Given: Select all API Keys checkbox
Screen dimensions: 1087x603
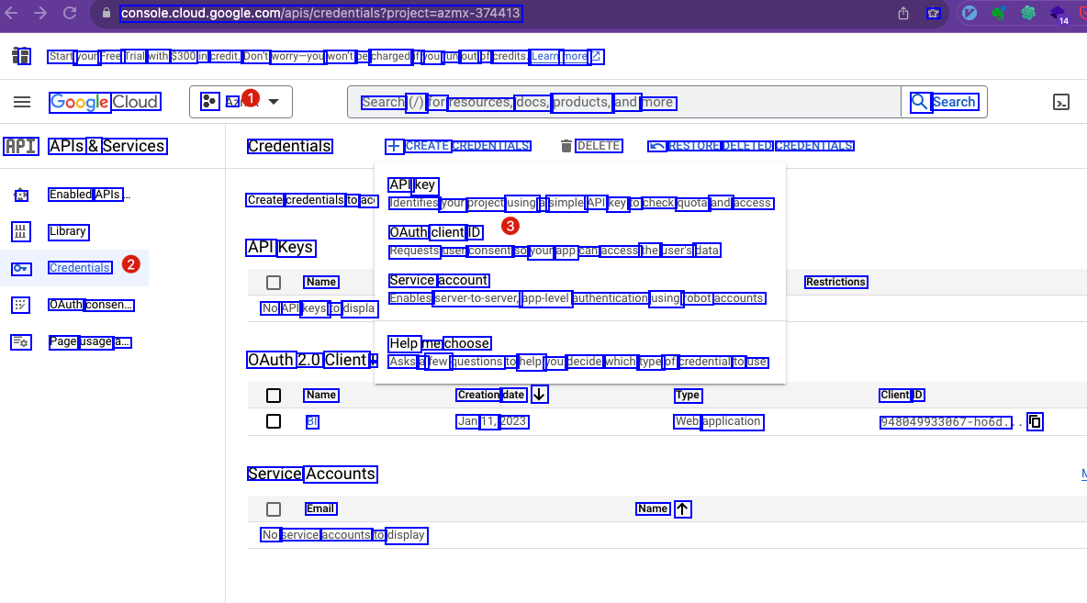Looking at the screenshot, I should (x=274, y=283).
